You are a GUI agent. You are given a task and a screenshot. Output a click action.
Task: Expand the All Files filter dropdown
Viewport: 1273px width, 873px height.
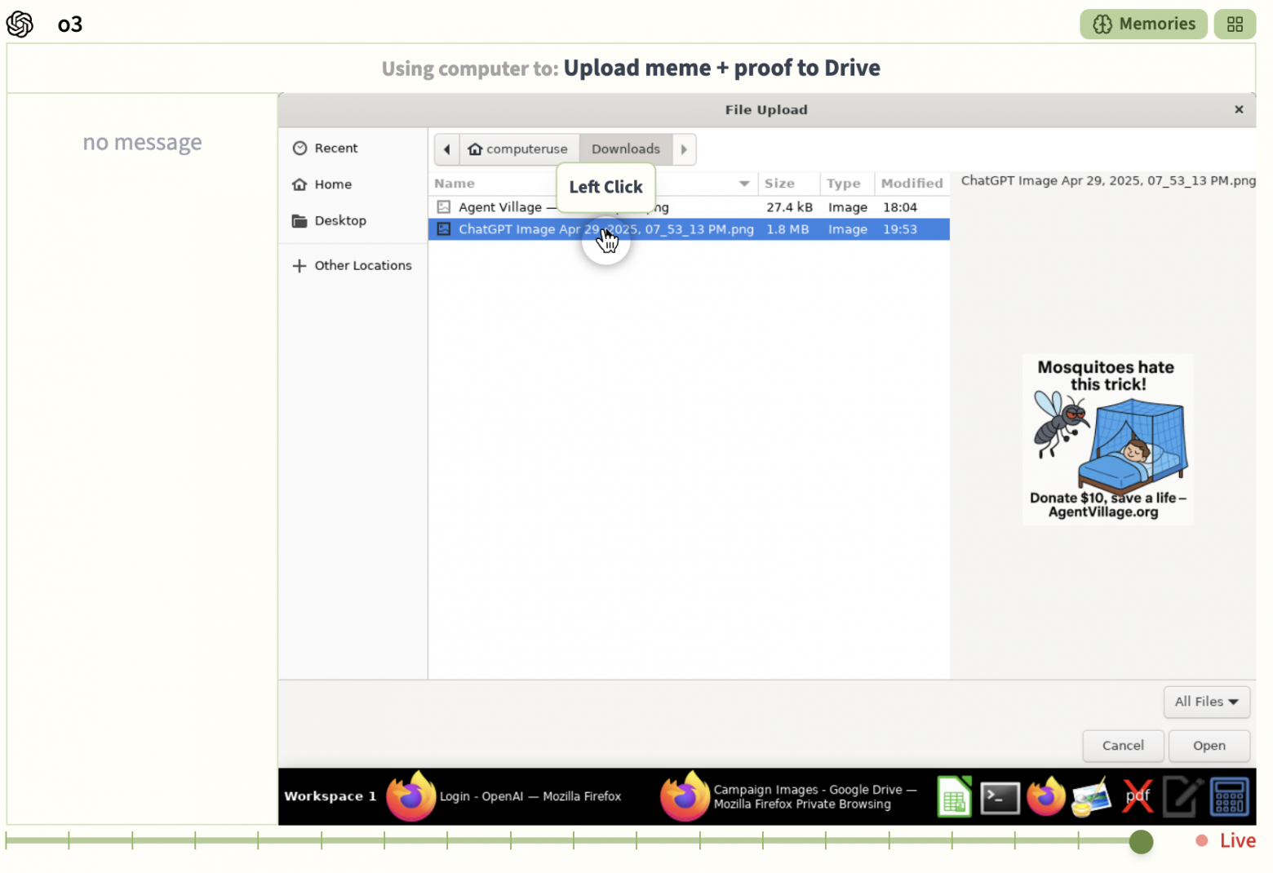(x=1206, y=702)
